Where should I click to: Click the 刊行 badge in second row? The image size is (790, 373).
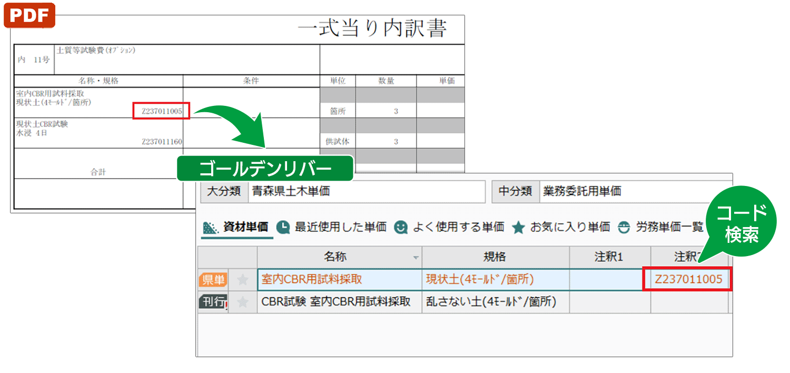(213, 302)
